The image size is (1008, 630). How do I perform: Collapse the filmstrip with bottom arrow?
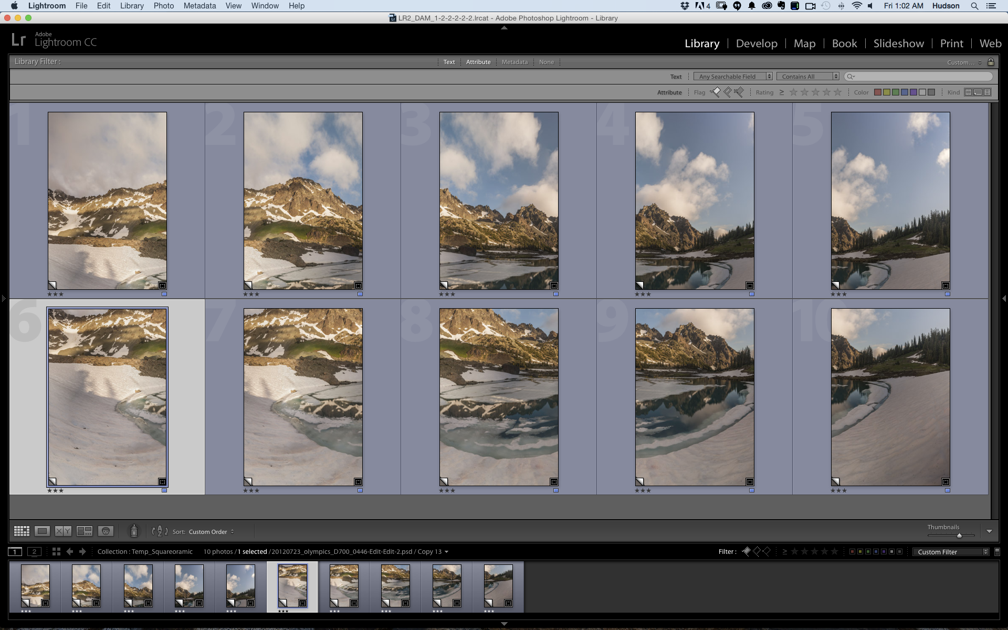click(x=504, y=624)
